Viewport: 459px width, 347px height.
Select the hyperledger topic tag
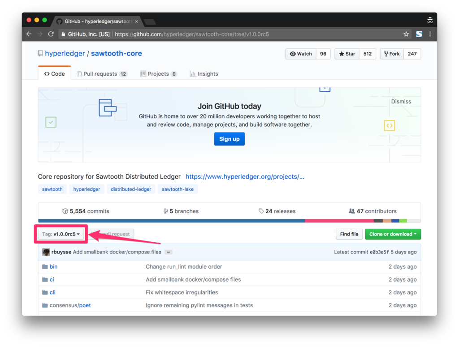click(87, 189)
